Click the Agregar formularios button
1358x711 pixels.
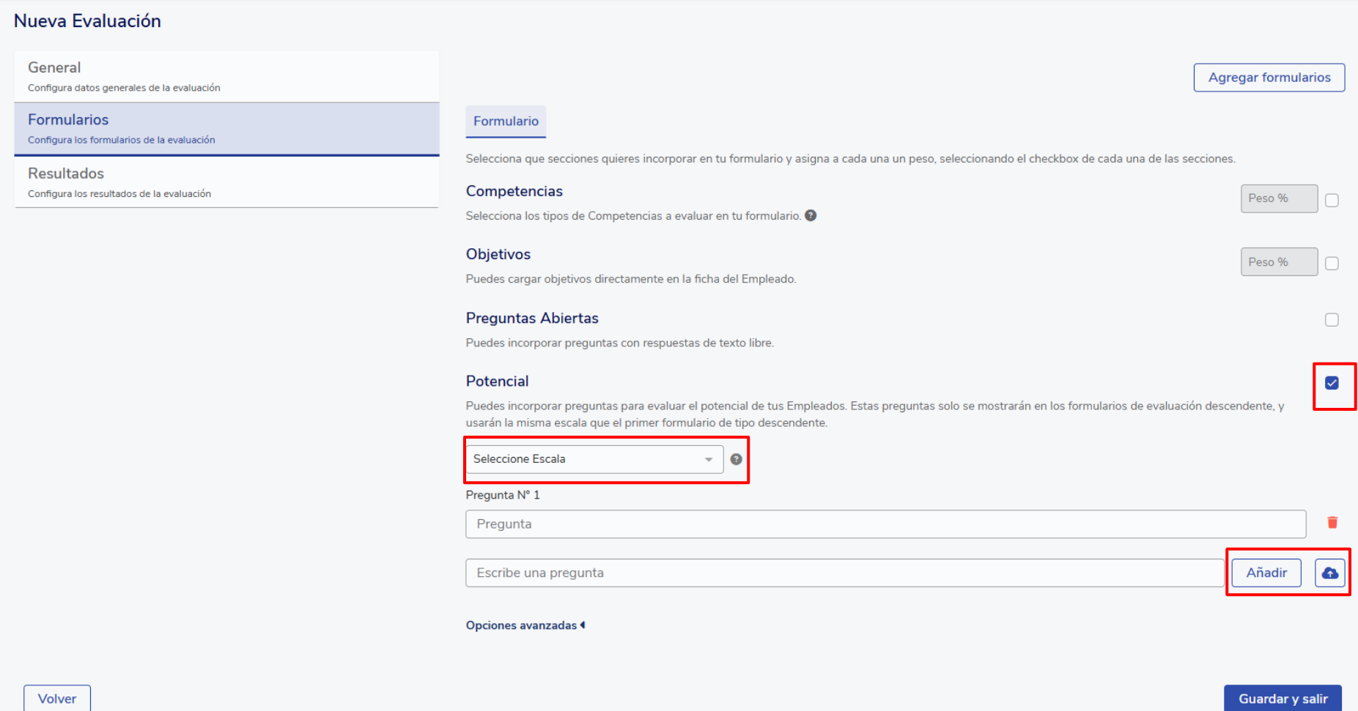[1269, 78]
